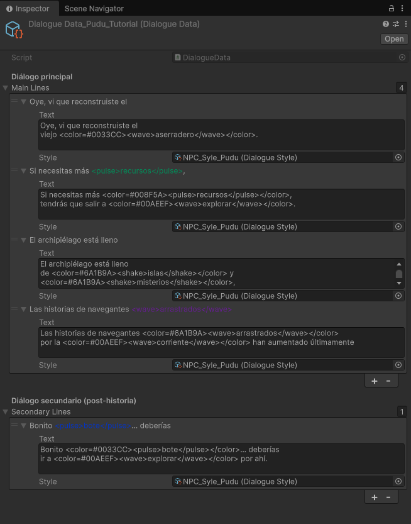This screenshot has height=524, width=411.
Task: Click the Dialogue Data asset cube icon
Action: [x=14, y=30]
